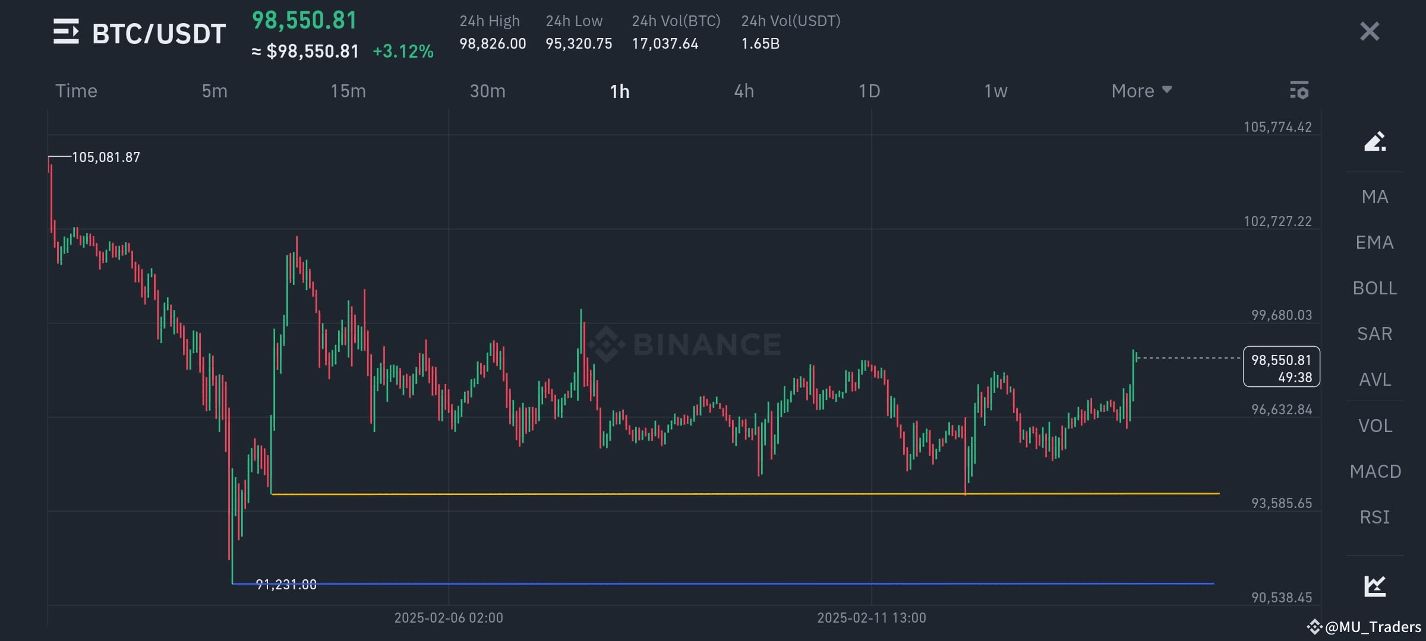Select the 30m interval

[x=487, y=91]
